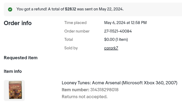Select the order number 27-11521-40084

[x=118, y=31]
